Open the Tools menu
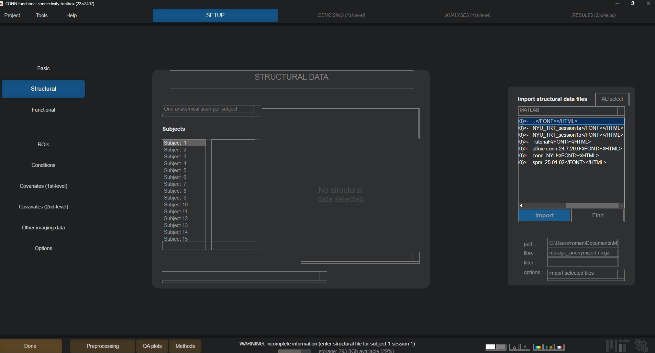 (42, 15)
